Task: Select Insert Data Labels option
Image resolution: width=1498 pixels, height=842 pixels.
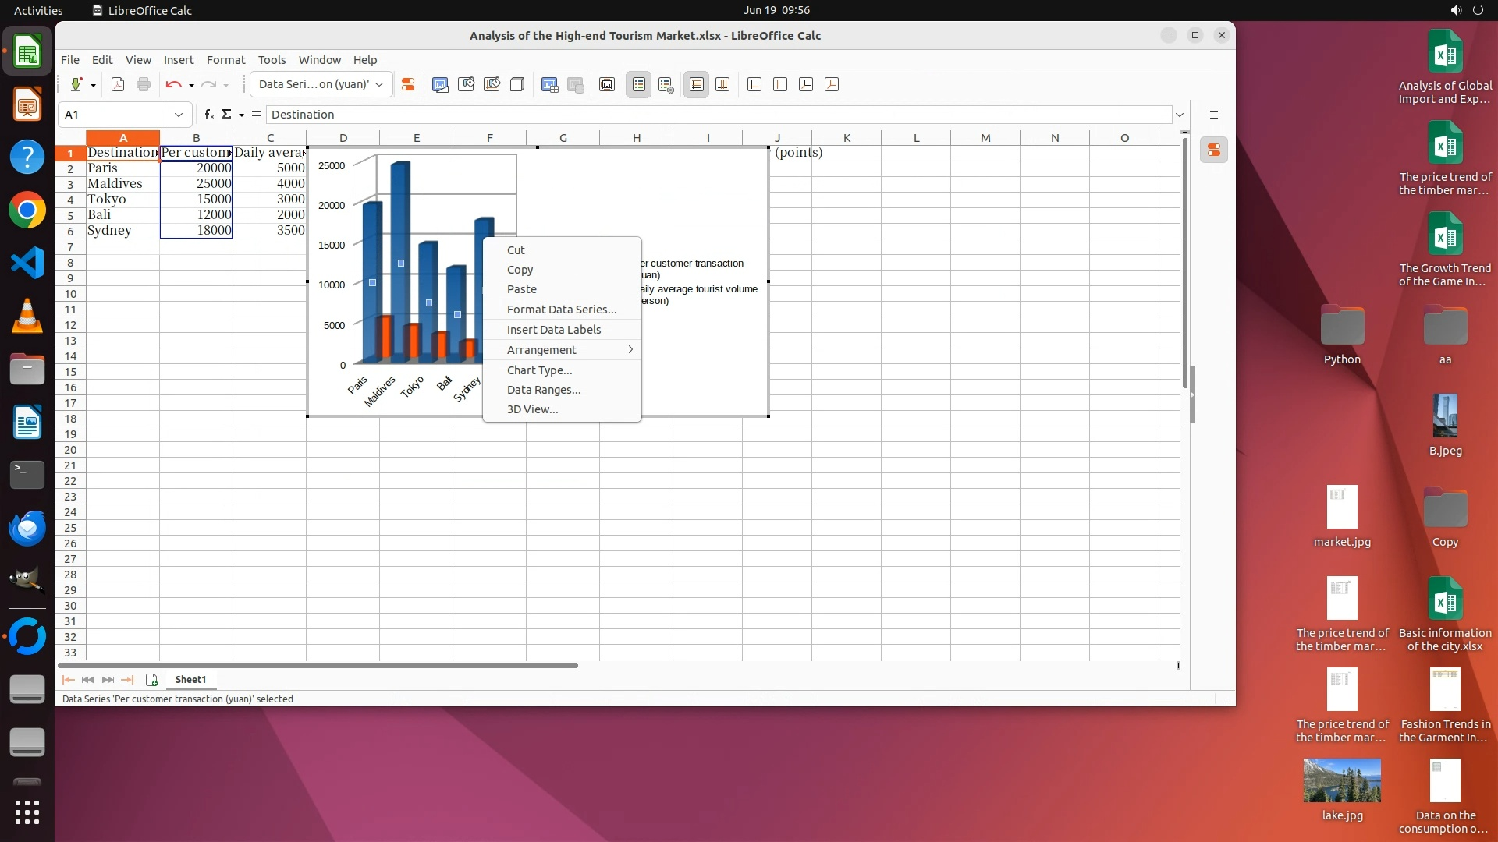Action: click(x=554, y=330)
